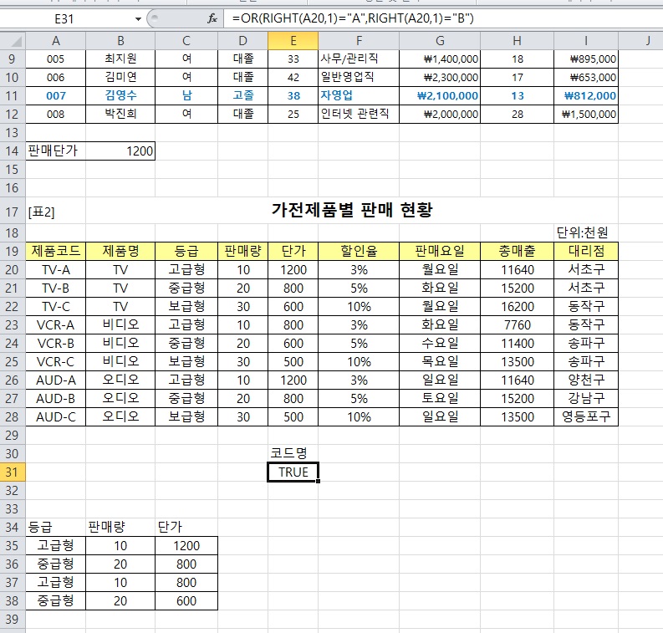This screenshot has height=633, width=663.
Task: Click the 영등포구 branch cell
Action: point(585,416)
